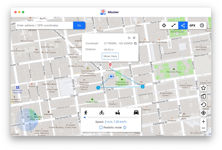The image size is (222, 150).
Task: Choose car speed icon
Action: click(136, 113)
